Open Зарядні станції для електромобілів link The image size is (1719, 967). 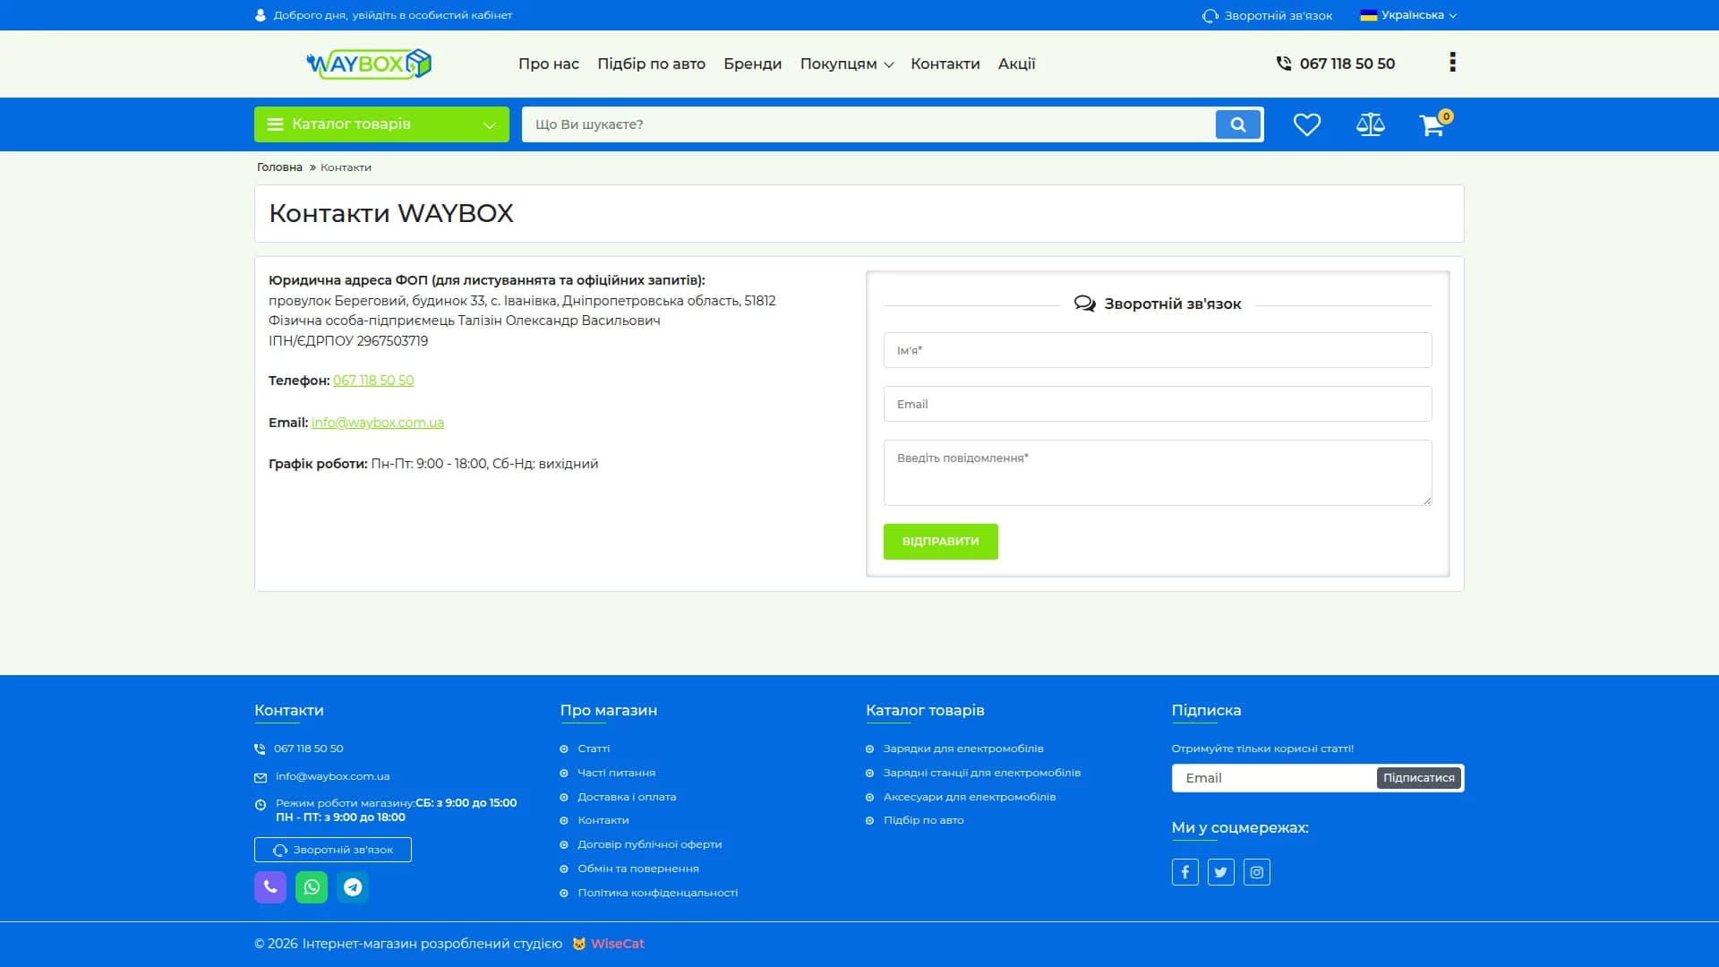click(982, 773)
